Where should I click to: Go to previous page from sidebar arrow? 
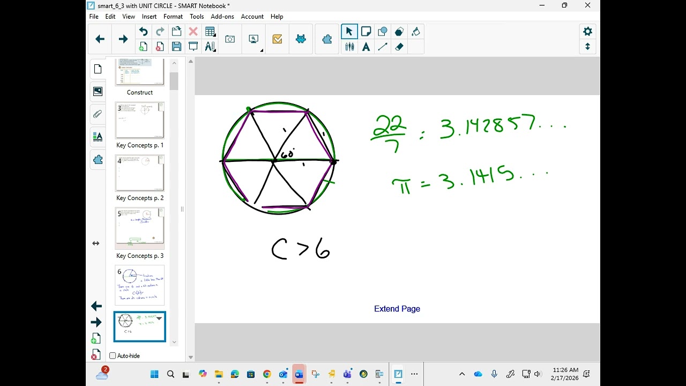point(96,306)
